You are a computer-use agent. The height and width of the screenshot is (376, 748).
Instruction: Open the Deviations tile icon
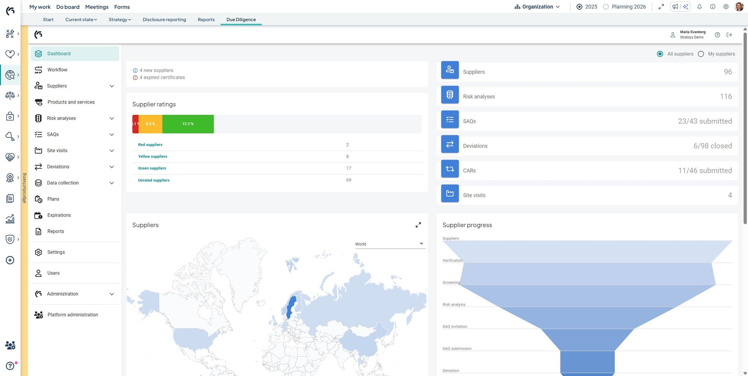450,144
